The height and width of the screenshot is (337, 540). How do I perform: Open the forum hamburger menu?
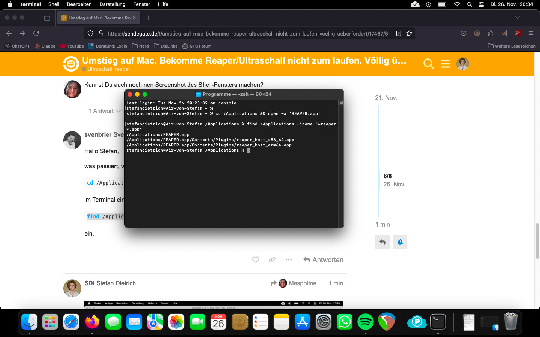click(x=445, y=64)
